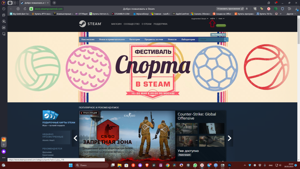The height and width of the screenshot is (169, 300).
Task: Click the first Counter-Strike screenshot thumbnail
Action: coord(187,128)
